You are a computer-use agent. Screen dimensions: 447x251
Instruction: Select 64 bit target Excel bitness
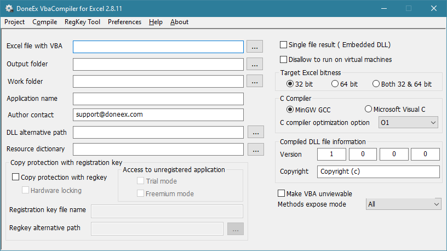335,83
